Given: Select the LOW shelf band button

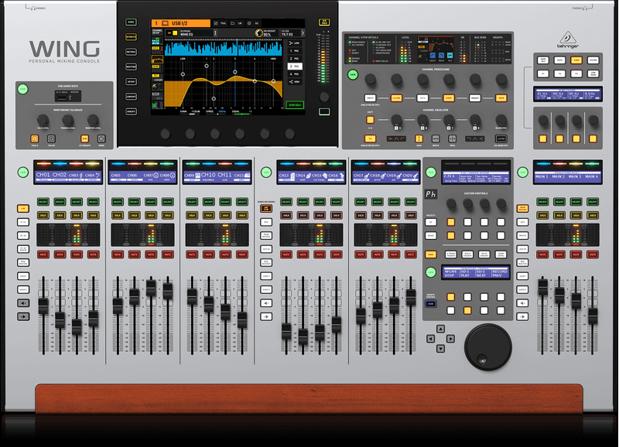Looking at the screenshot, I should [295, 43].
